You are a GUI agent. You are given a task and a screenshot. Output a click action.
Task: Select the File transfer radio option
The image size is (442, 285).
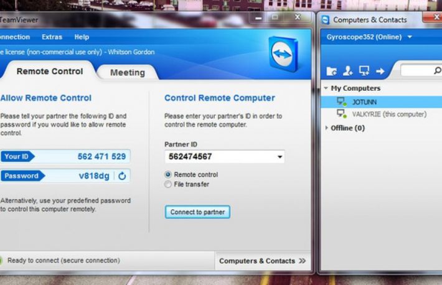tap(168, 185)
